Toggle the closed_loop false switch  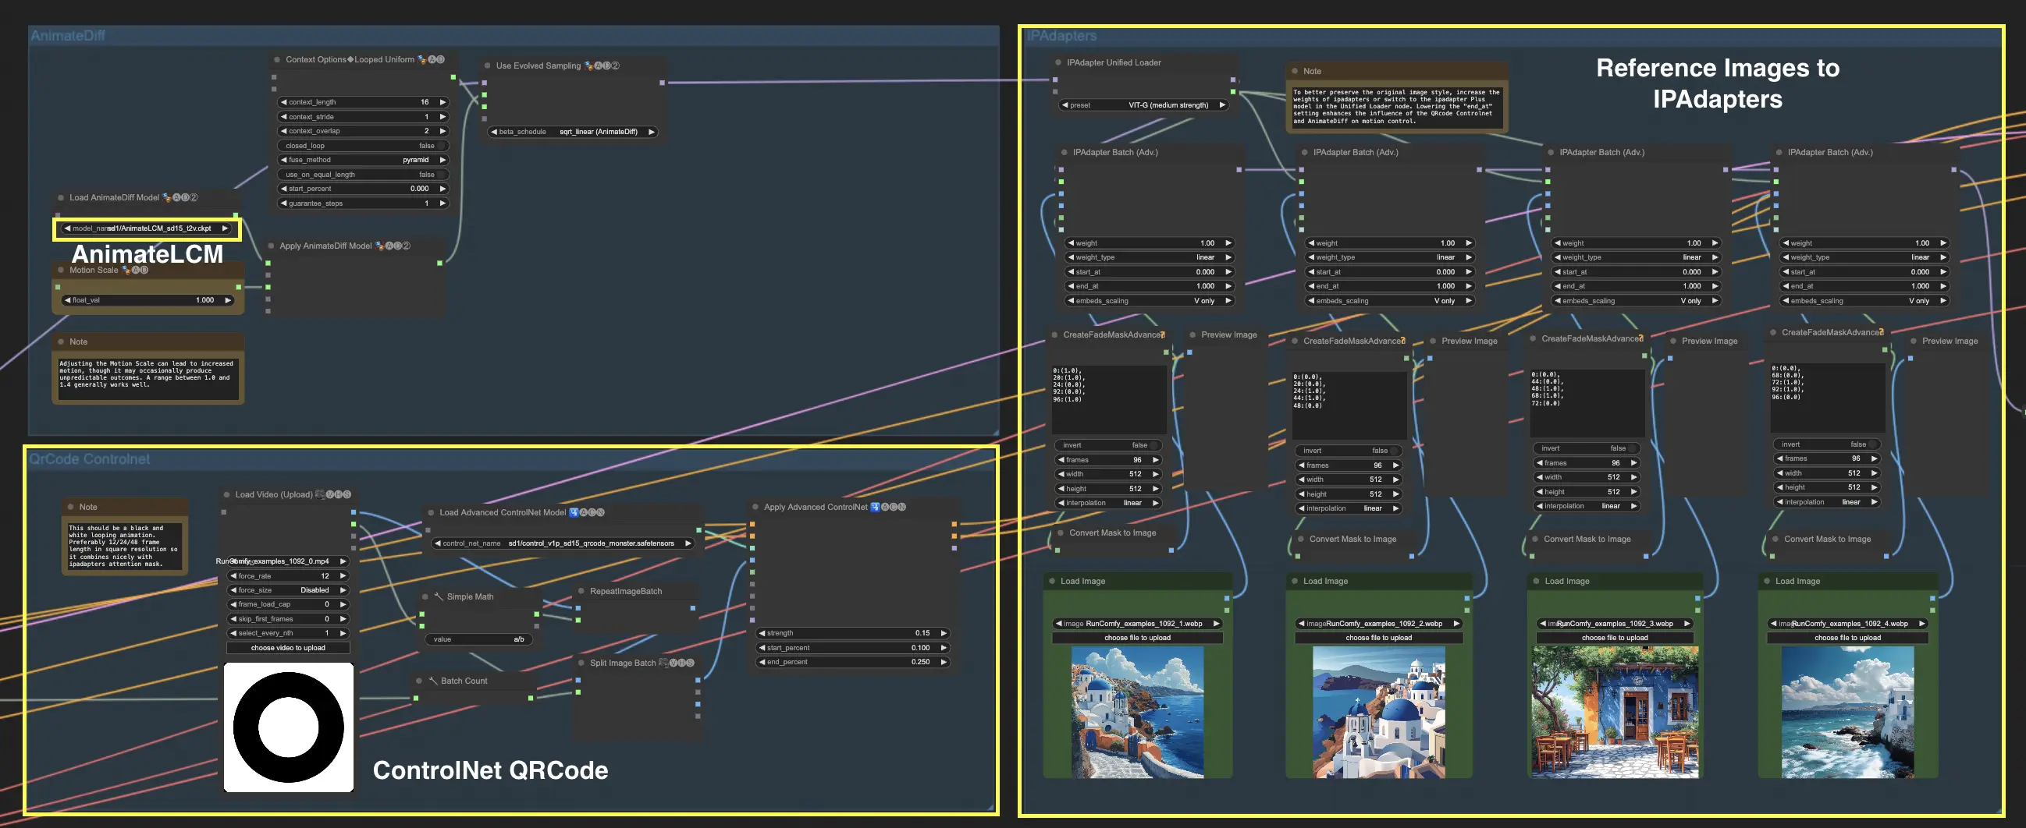coord(364,146)
